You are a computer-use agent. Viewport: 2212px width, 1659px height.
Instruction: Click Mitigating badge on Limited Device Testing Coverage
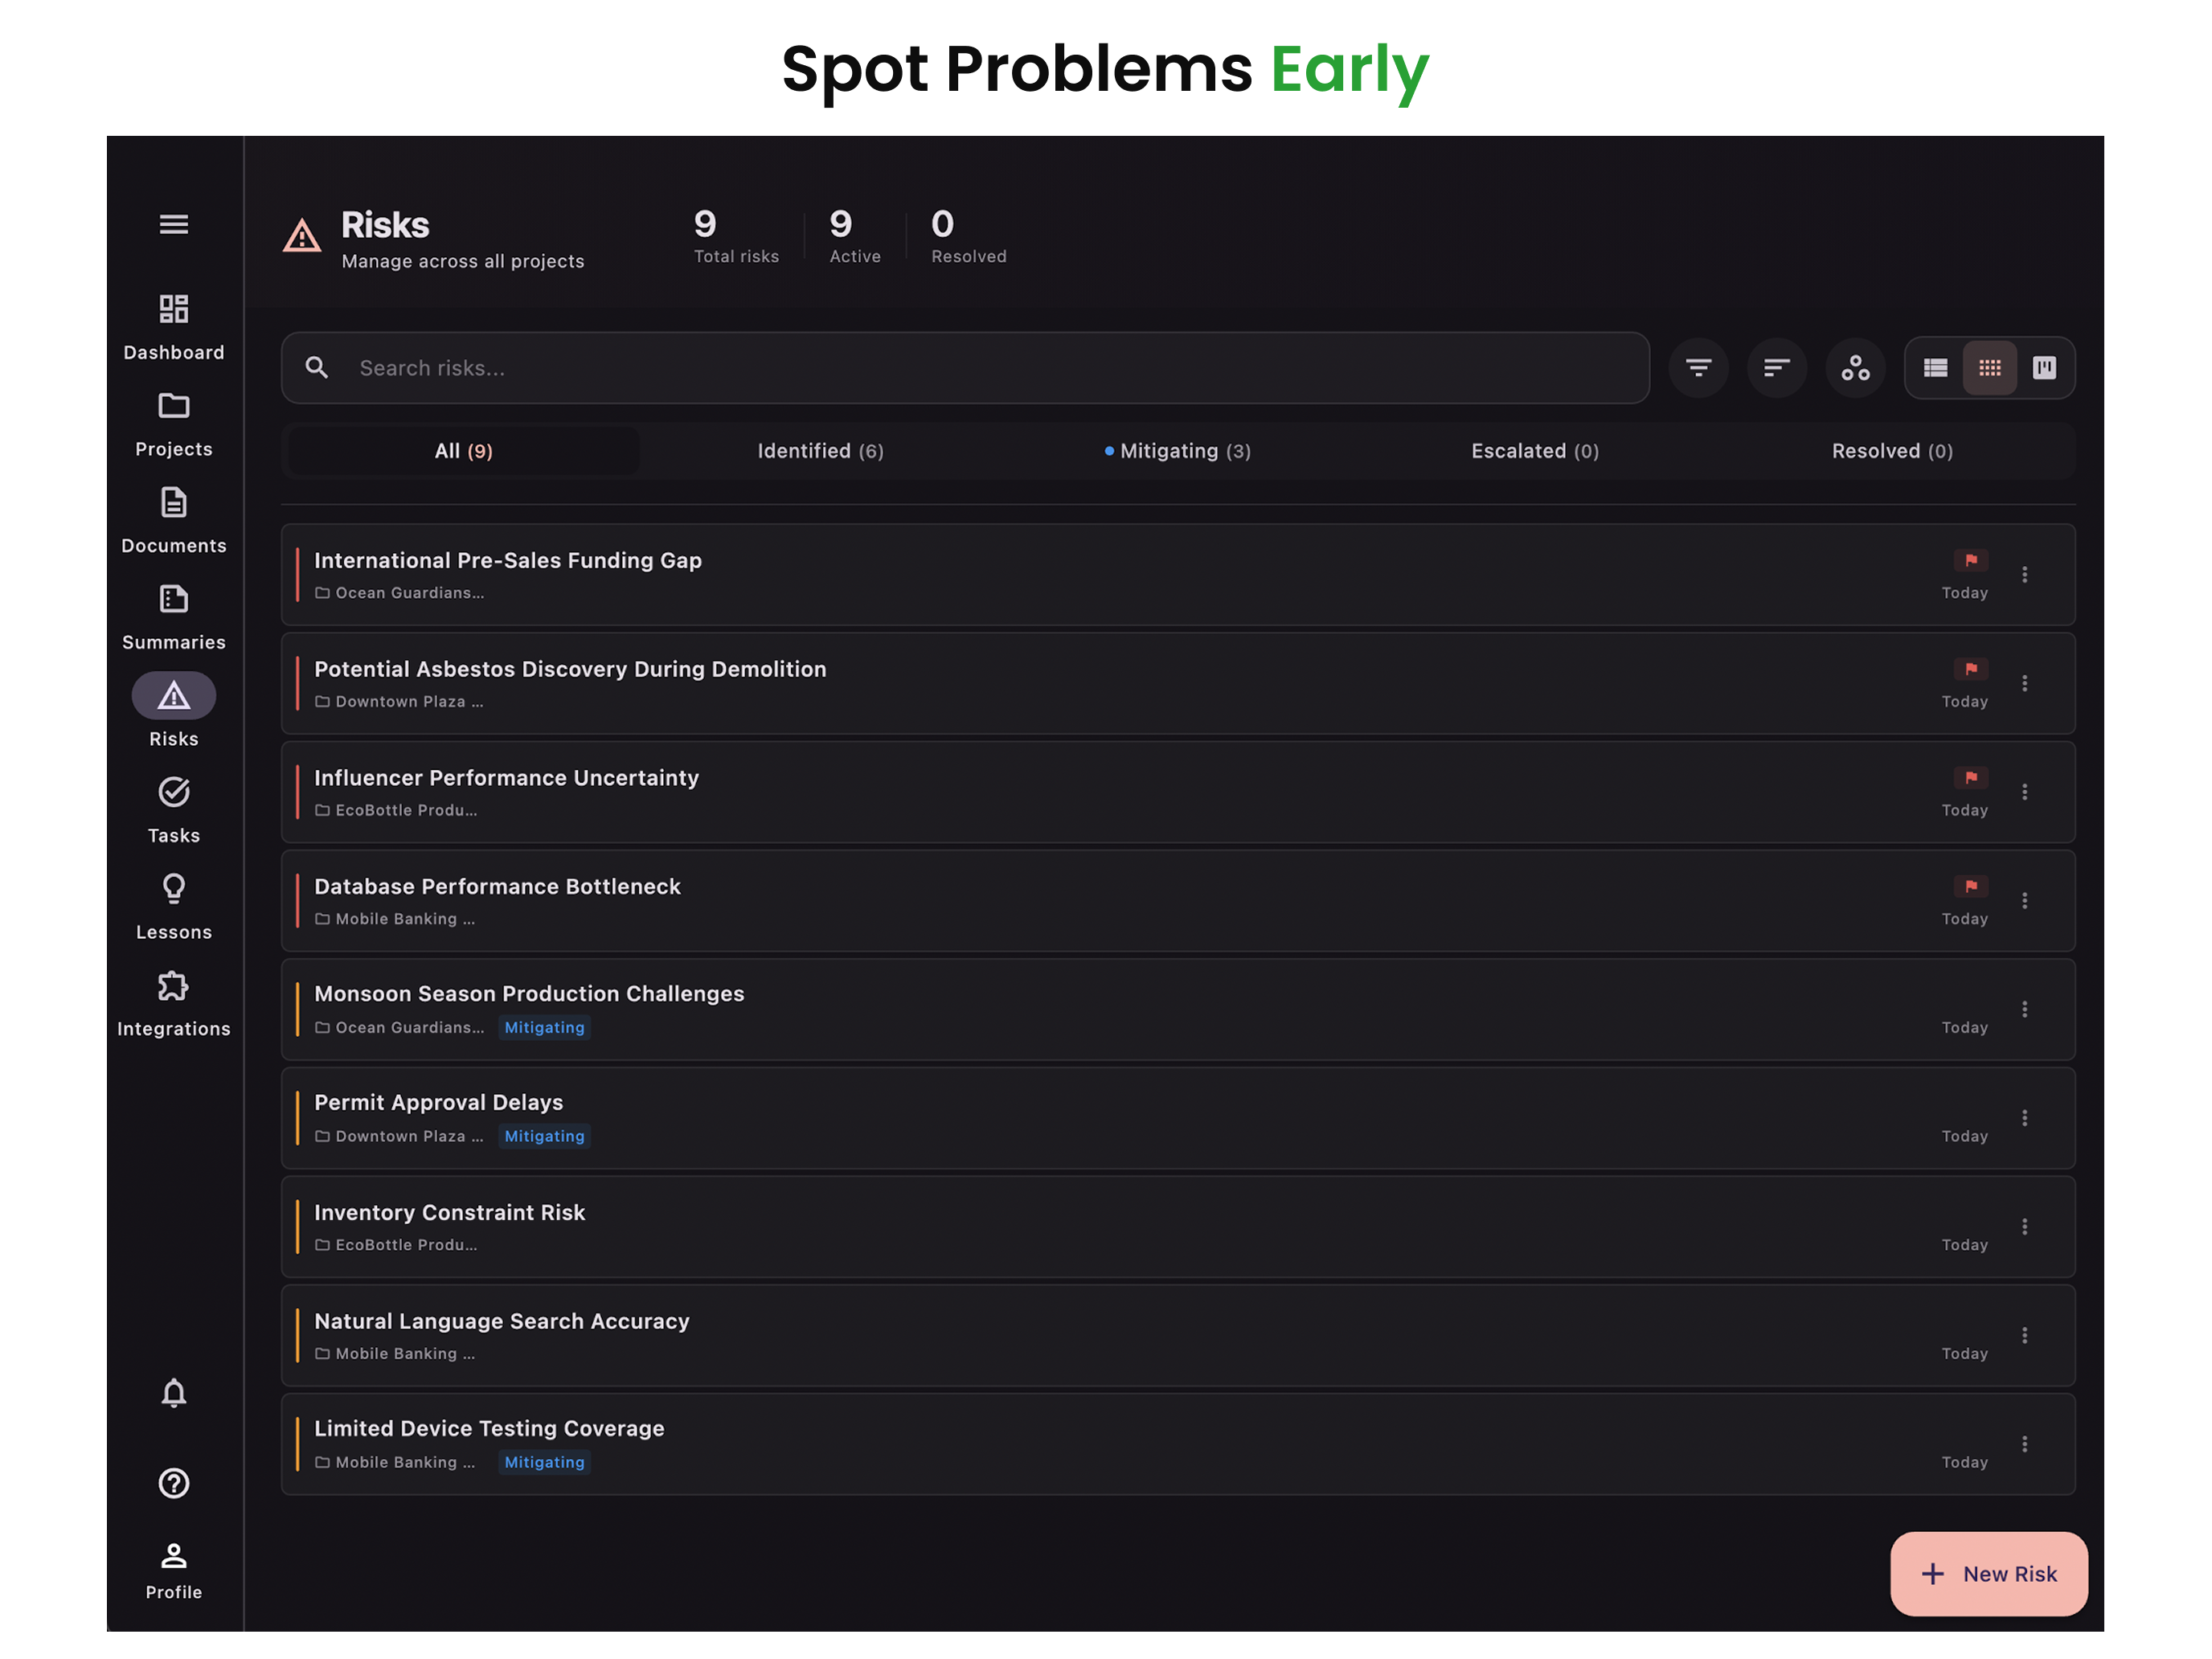click(x=544, y=1462)
